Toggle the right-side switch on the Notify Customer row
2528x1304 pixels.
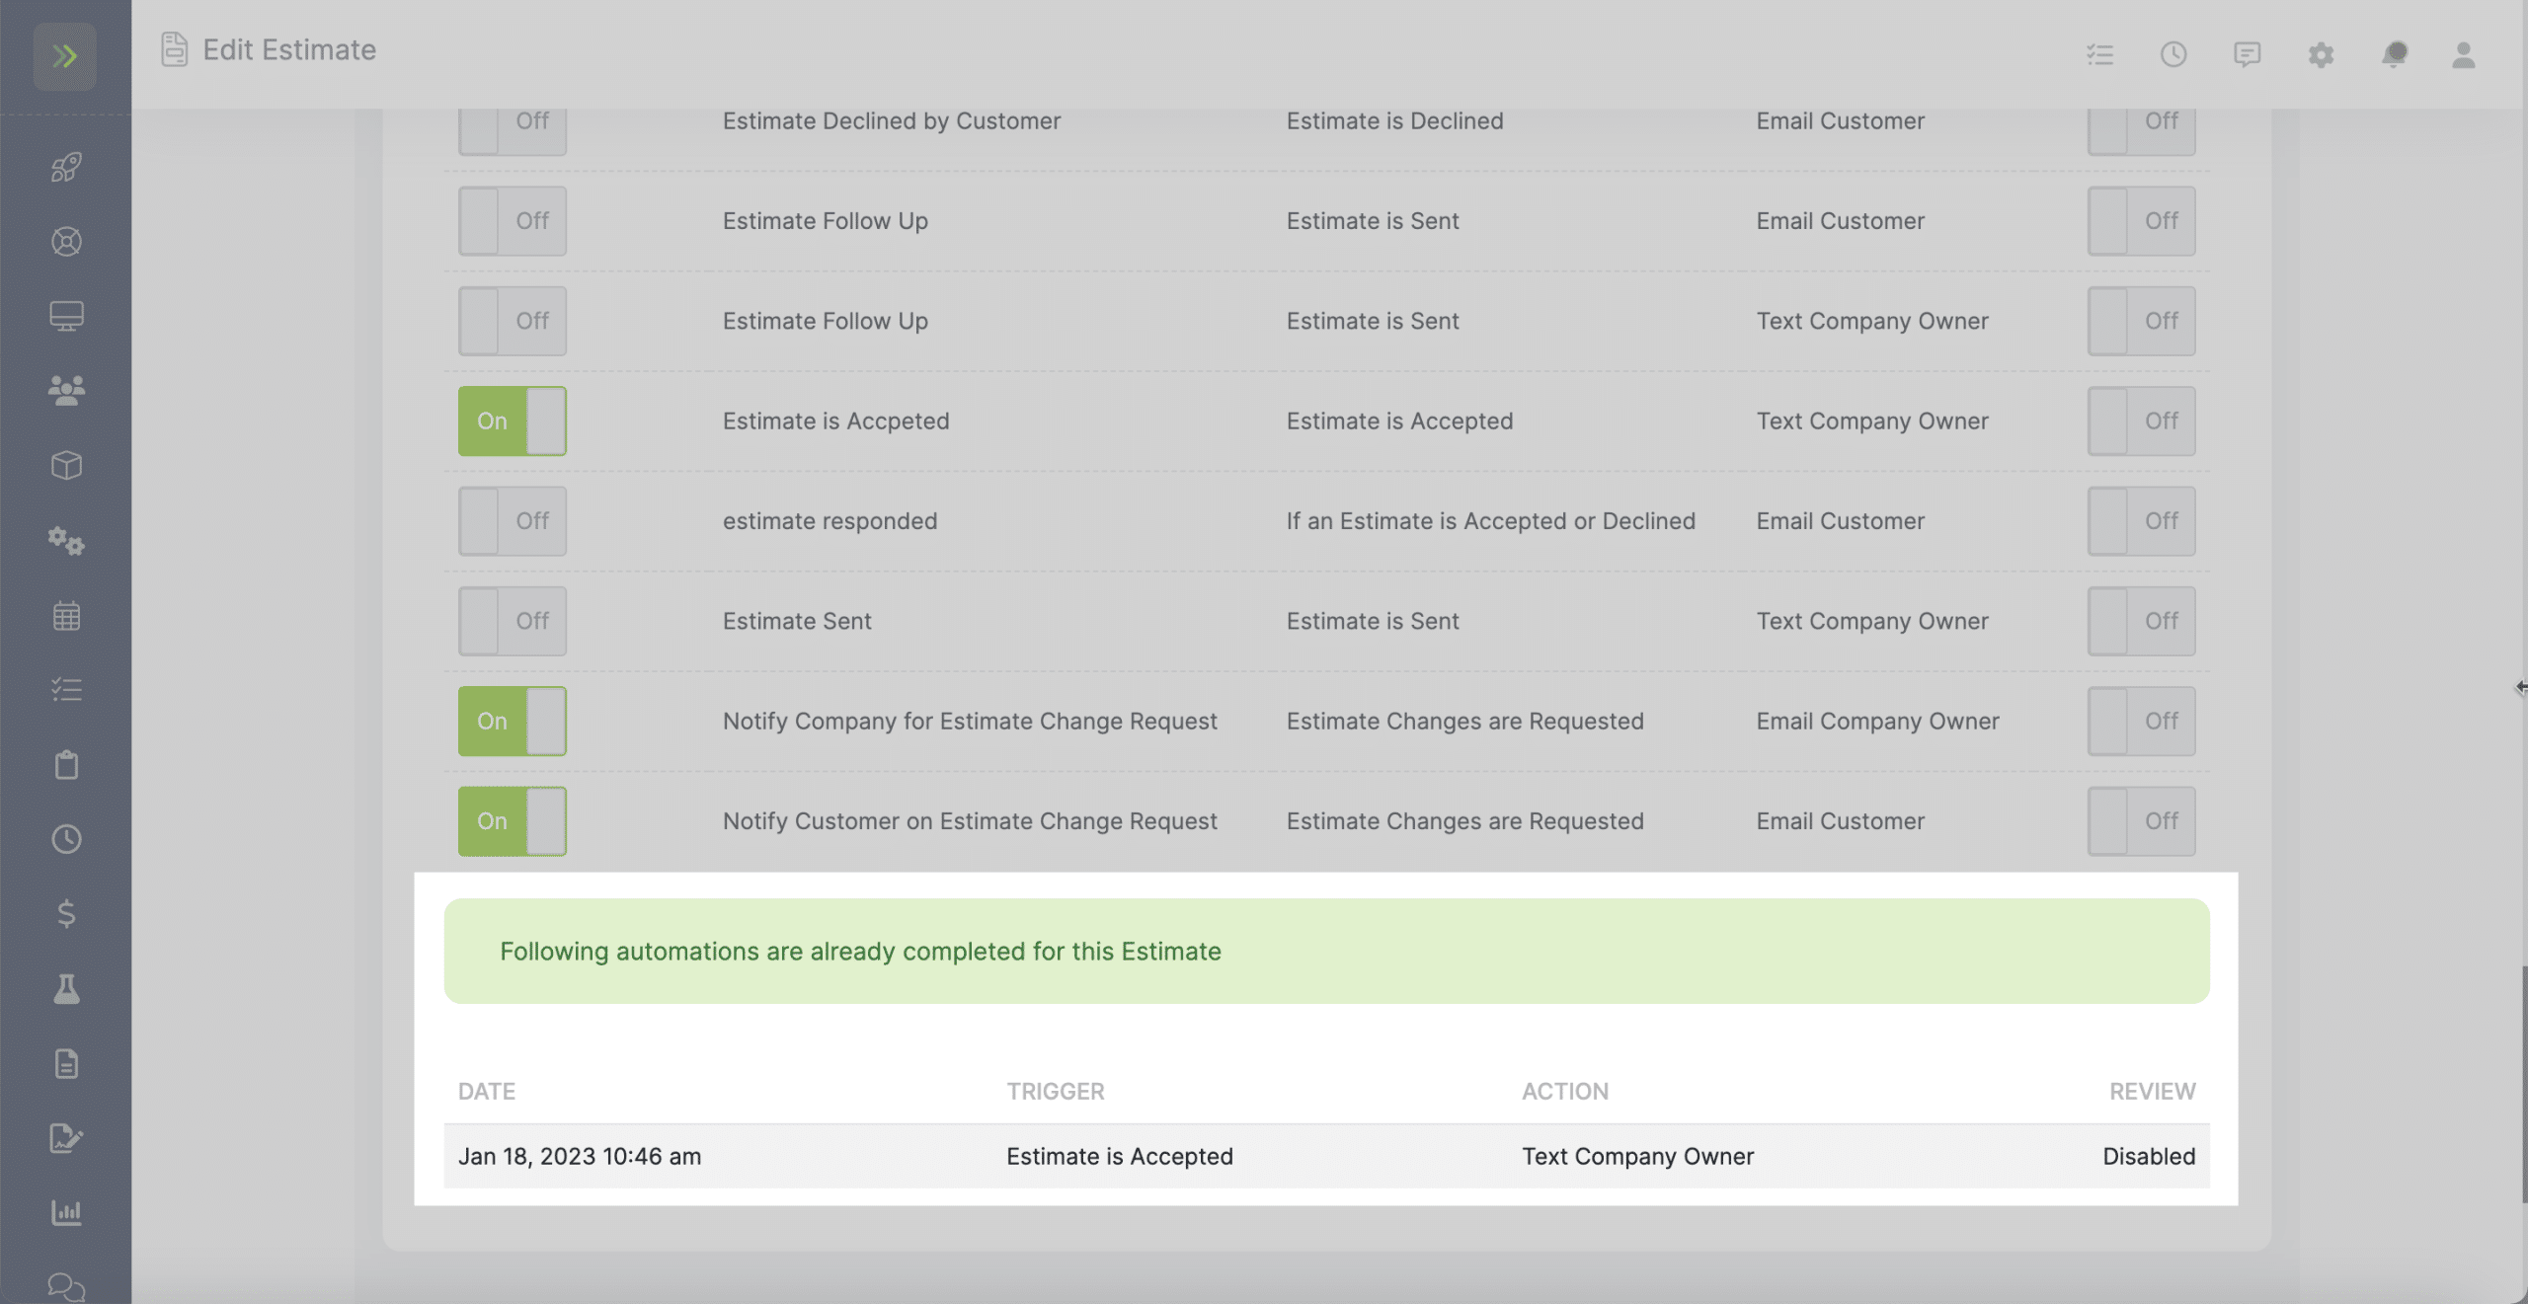pyautogui.click(x=2141, y=821)
